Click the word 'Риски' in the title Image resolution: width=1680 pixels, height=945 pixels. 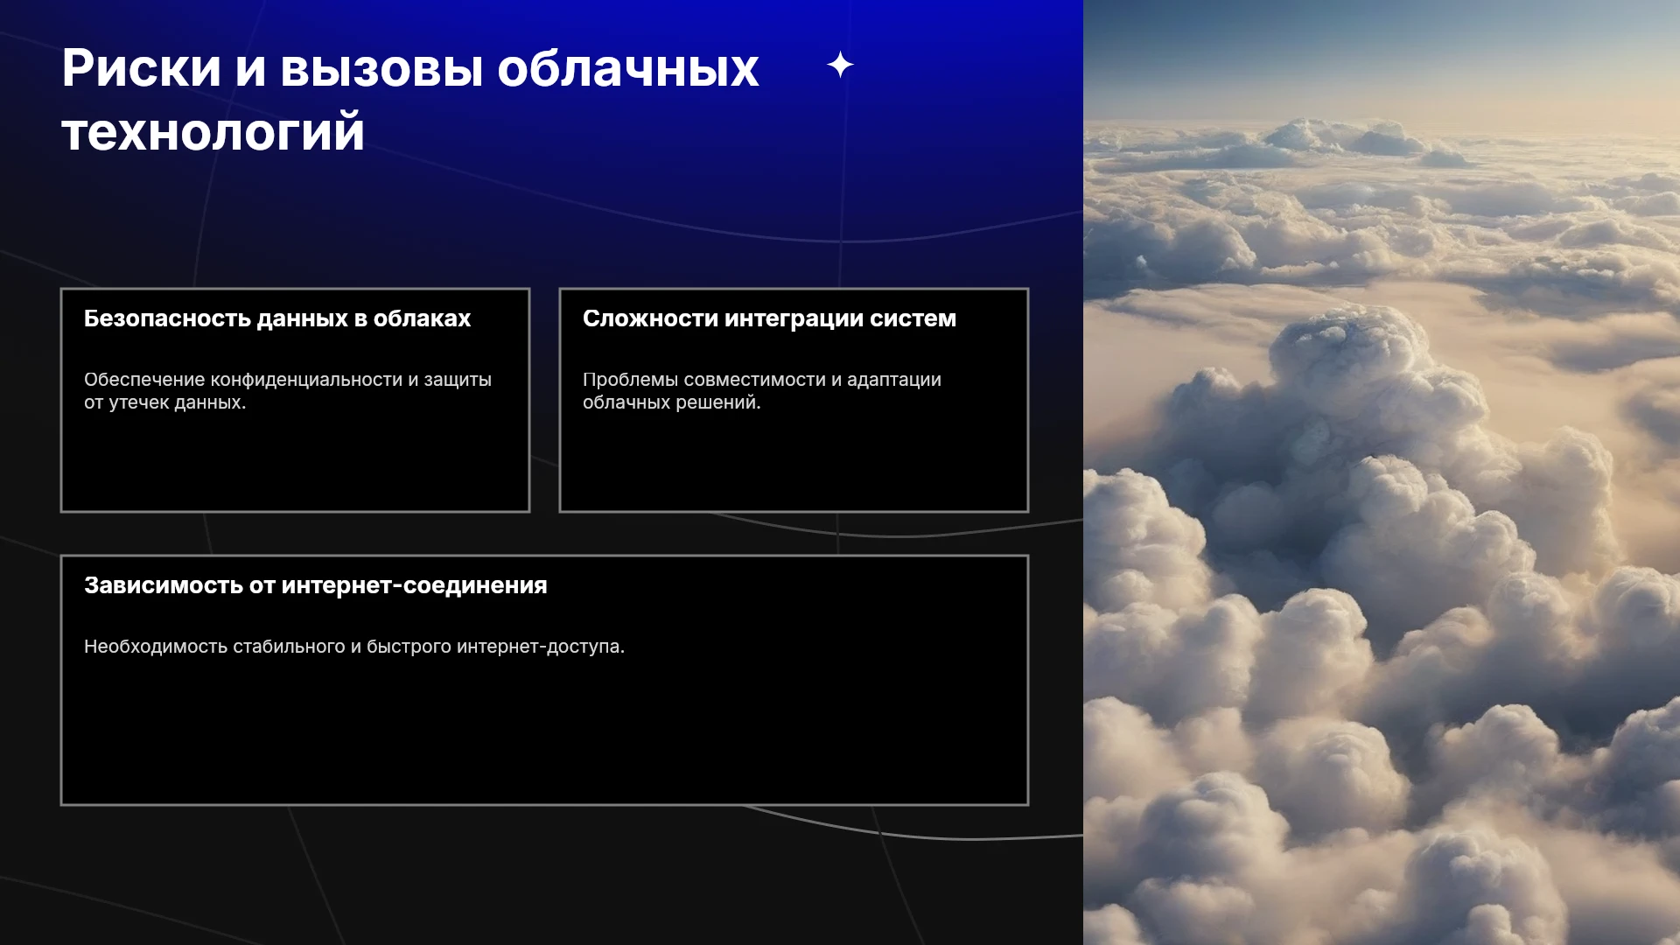[x=141, y=68]
